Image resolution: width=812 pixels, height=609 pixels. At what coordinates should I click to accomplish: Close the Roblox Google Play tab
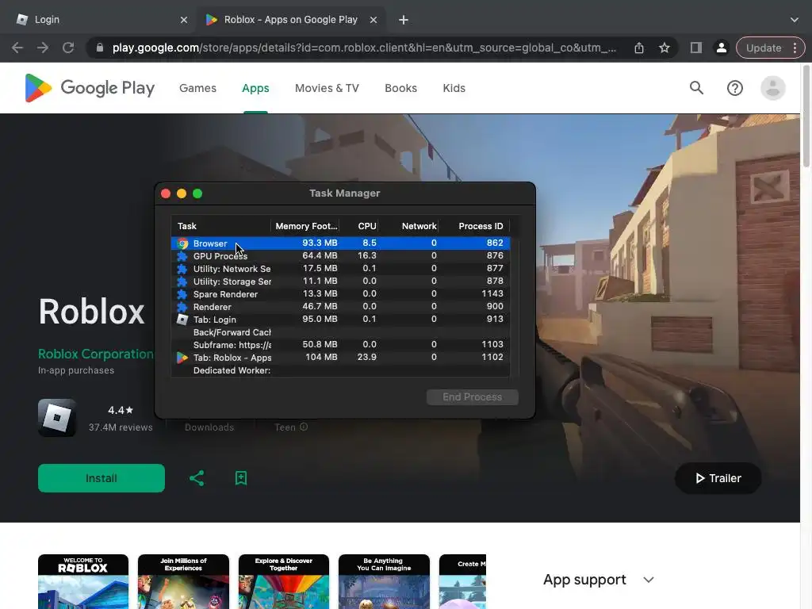coord(373,20)
